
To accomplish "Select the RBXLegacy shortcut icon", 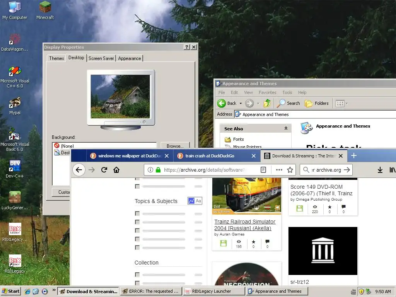I will tap(15, 264).
